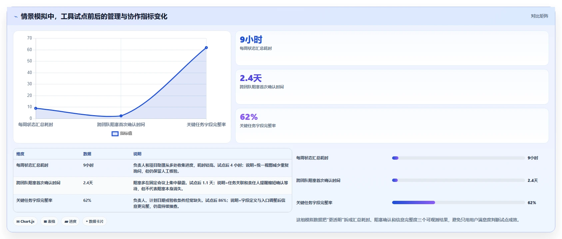The height and width of the screenshot is (239, 562).
Task: Click the 维度 column header
Action: click(x=20, y=154)
